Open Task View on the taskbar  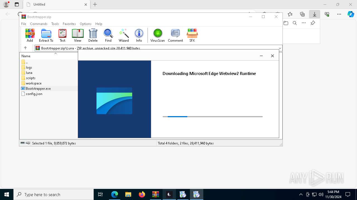tap(100, 194)
